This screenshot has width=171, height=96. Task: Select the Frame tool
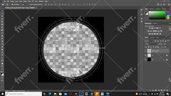2,25
